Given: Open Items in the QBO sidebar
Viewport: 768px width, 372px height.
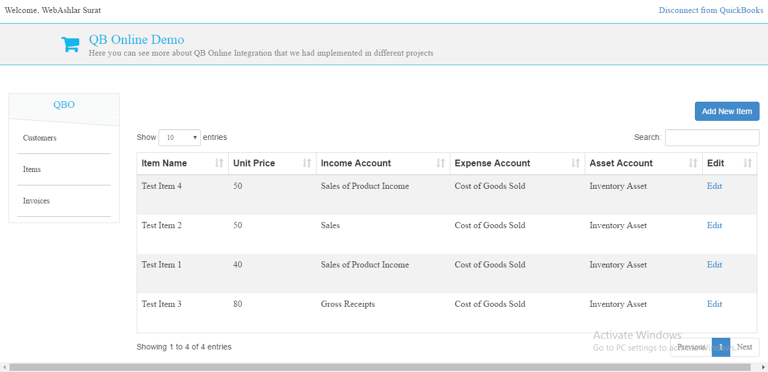Looking at the screenshot, I should point(32,170).
